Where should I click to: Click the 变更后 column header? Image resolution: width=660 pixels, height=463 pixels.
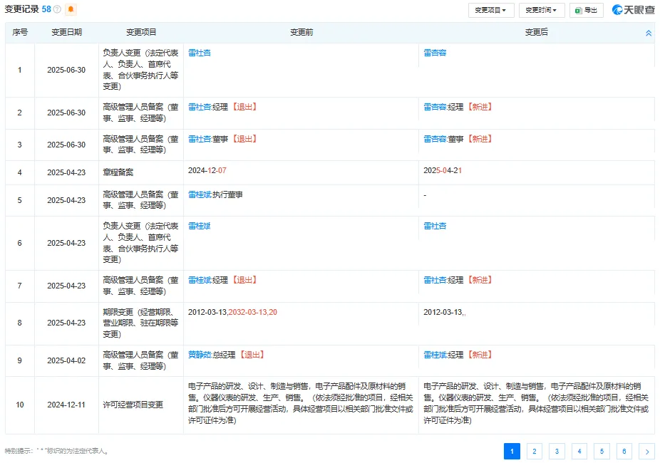point(536,32)
